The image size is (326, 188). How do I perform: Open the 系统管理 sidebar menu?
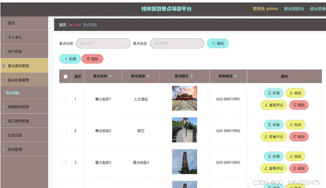click(x=24, y=149)
